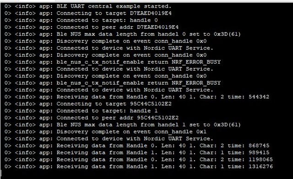Click the first 'Discovery complete on event conn_handle 0x0' line
Screen dimensions: 293x179
coord(105,41)
